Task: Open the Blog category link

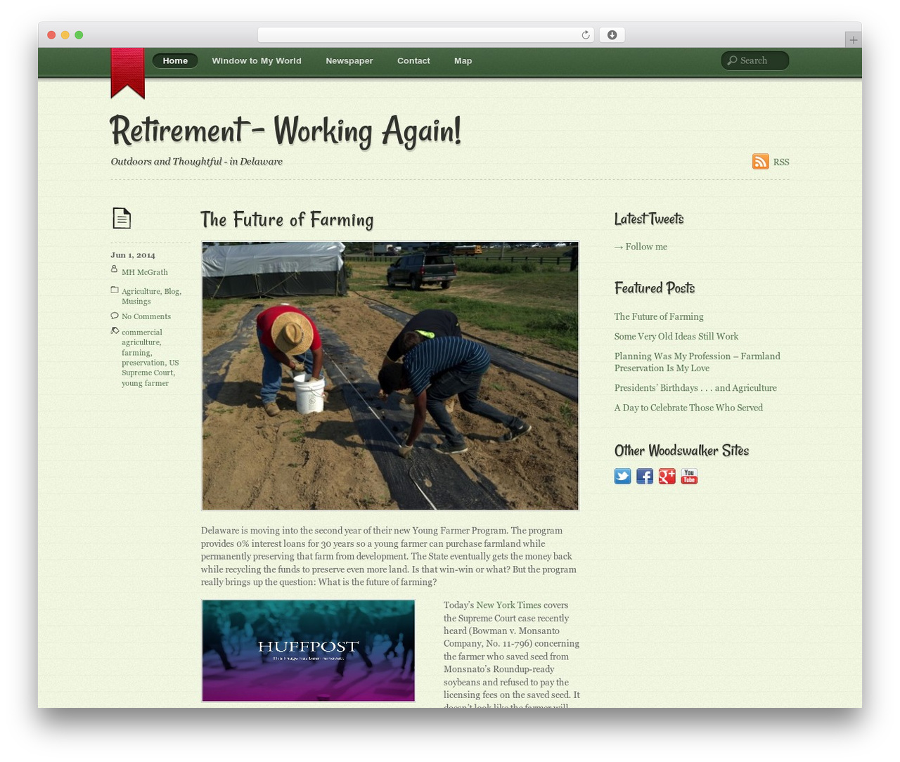Action: point(172,291)
